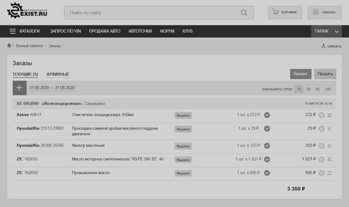Screen dimensions: 349x207
Task: Cancel icon for Axiom A9617 item
Action: 321,115
